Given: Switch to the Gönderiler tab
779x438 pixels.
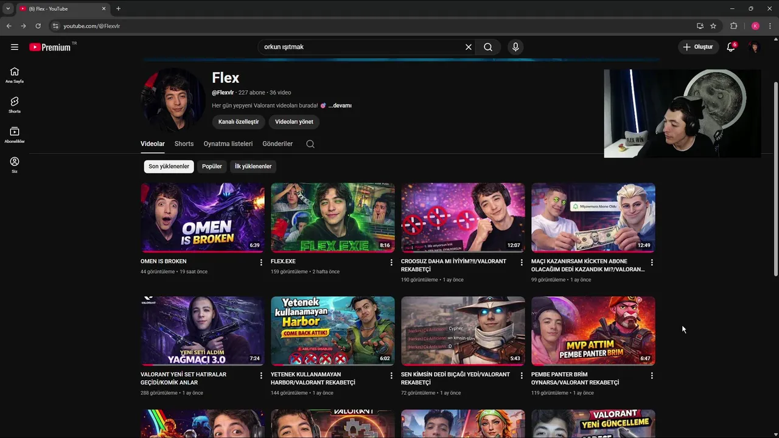Looking at the screenshot, I should click(x=278, y=144).
